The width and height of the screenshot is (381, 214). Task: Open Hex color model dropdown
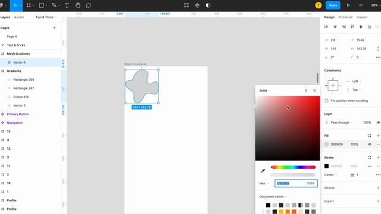point(264,184)
